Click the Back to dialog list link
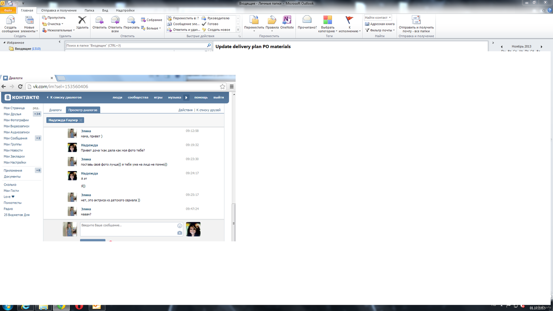The width and height of the screenshot is (553, 311). pyautogui.click(x=65, y=97)
